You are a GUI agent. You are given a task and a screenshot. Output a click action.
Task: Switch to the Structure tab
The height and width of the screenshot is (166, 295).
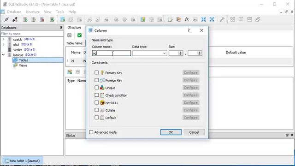(75, 28)
